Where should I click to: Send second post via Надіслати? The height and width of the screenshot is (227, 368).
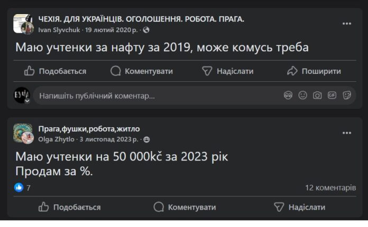tap(300, 207)
